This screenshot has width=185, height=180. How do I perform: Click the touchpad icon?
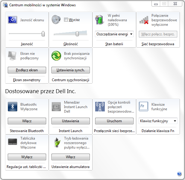[13, 143]
